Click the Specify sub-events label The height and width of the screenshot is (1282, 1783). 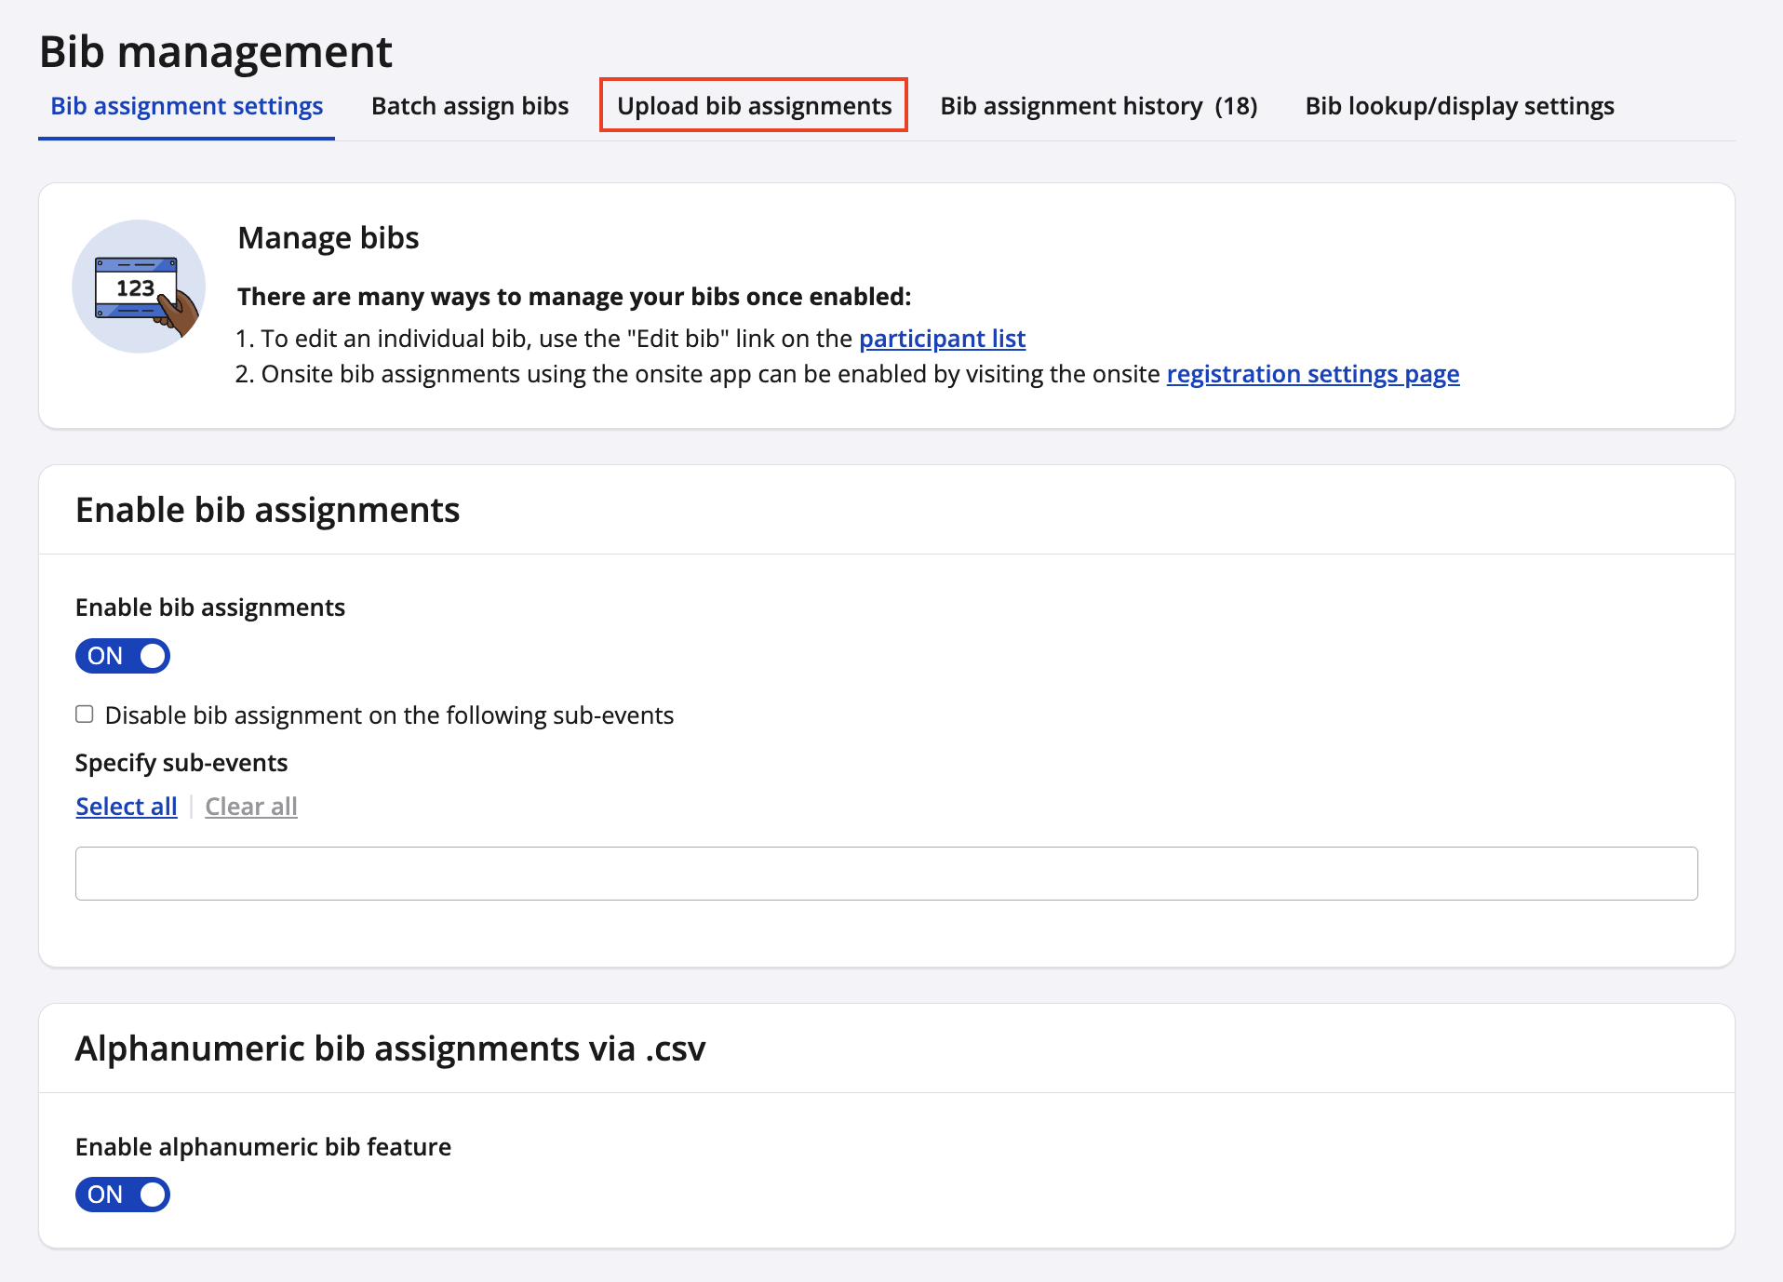point(181,763)
